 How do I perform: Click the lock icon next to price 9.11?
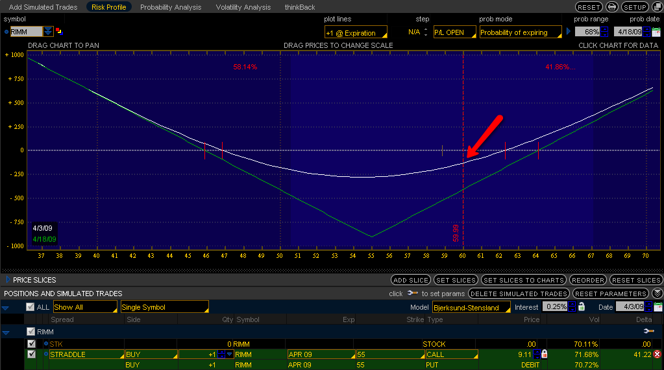[x=544, y=354]
